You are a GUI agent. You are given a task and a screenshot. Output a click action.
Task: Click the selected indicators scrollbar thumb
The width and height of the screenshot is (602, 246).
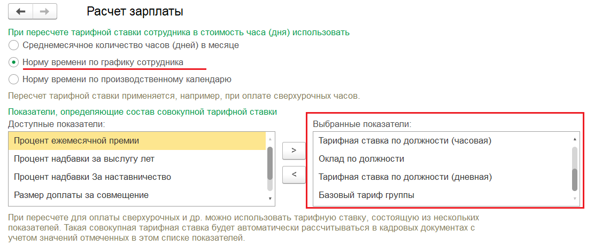pos(575,179)
